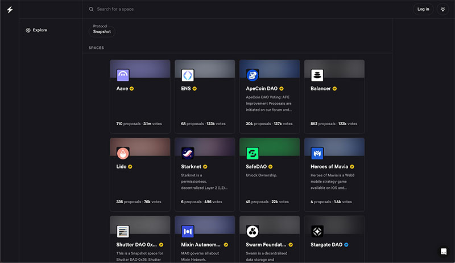
Task: Click the Starknet permissionless description text
Action: (204, 182)
